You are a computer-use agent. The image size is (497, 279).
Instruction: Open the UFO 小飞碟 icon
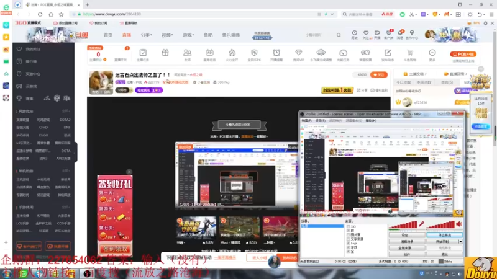pyautogui.click(x=321, y=53)
